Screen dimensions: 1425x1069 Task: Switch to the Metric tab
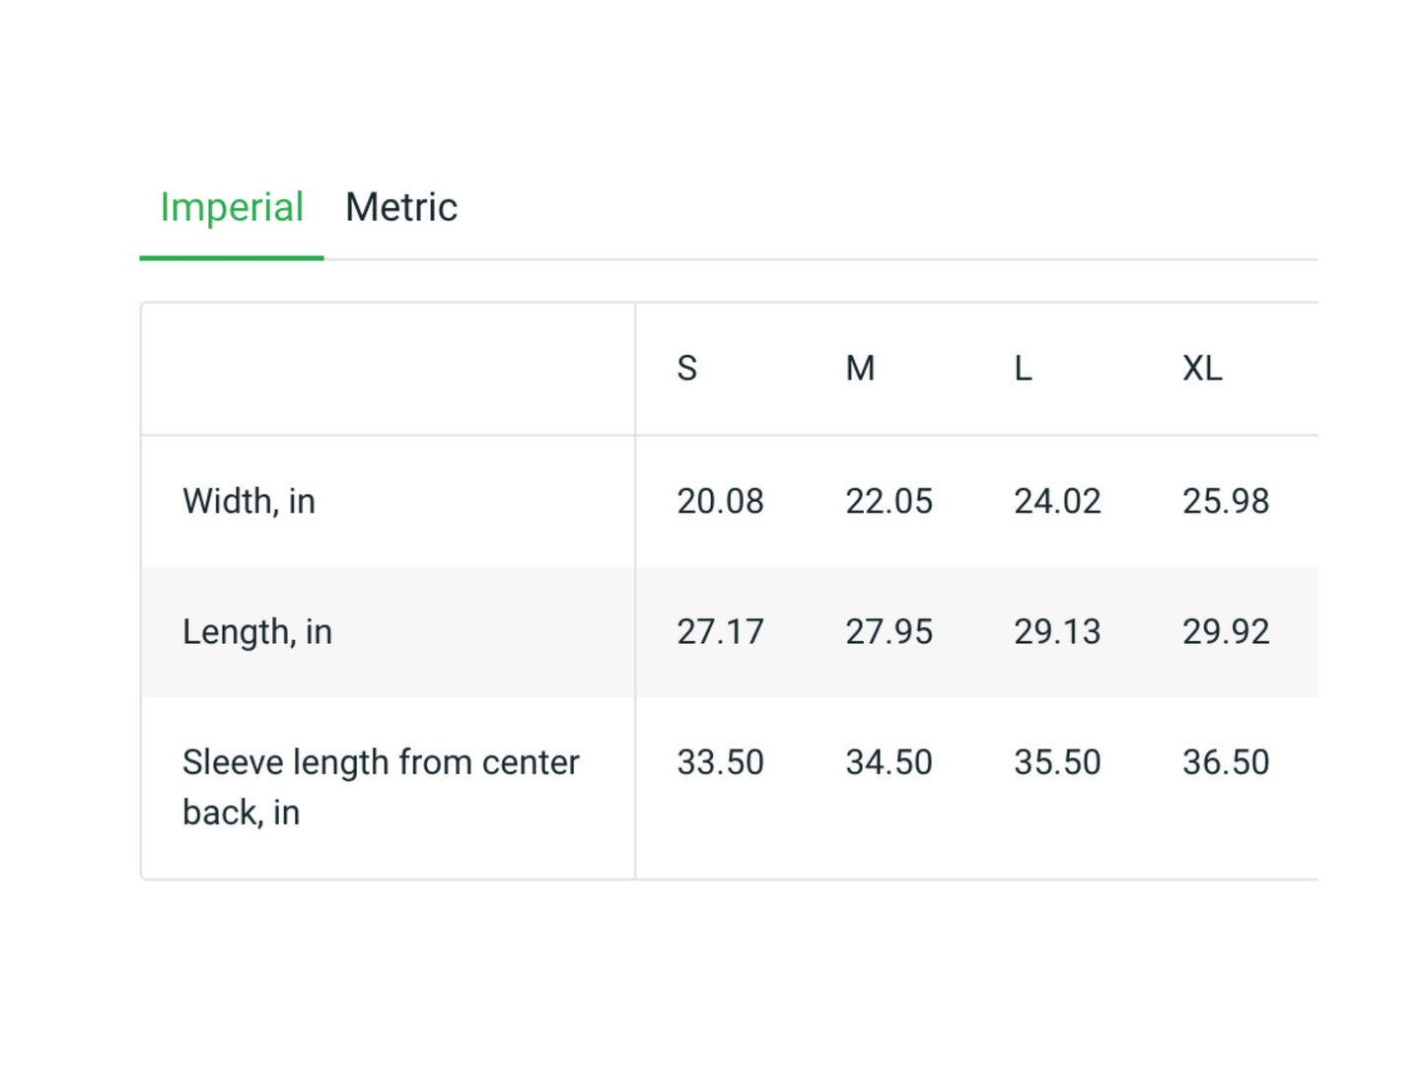coord(400,208)
